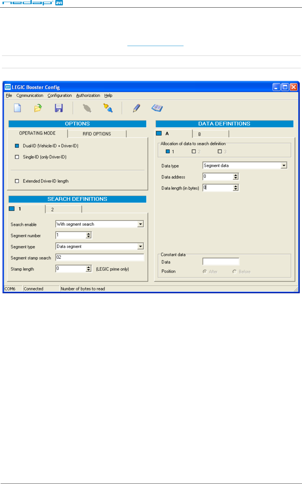Screen dimensions: 302x484
Task: Click the Open file folder icon
Action: [38, 108]
